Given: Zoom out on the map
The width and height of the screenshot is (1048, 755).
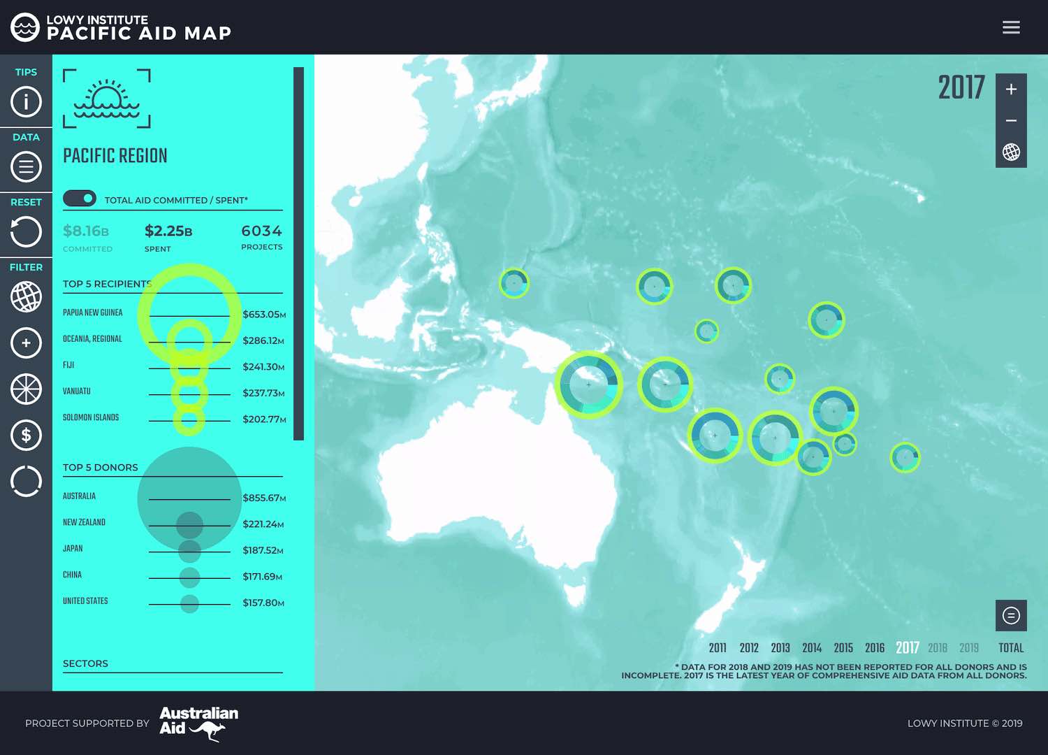Looking at the screenshot, I should [1011, 121].
